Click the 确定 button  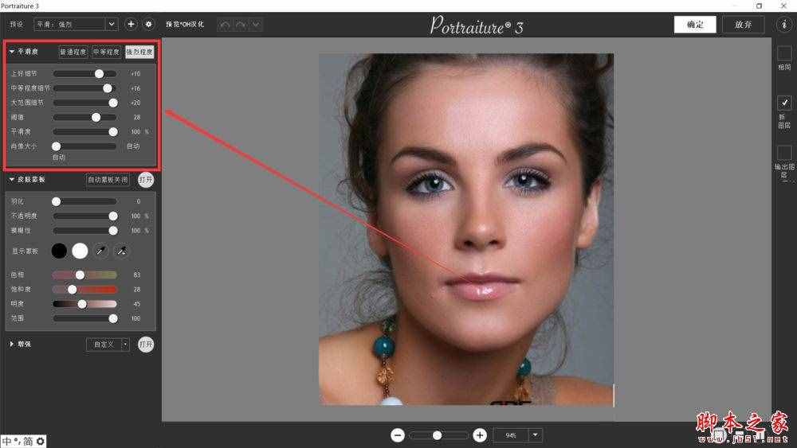pos(695,25)
